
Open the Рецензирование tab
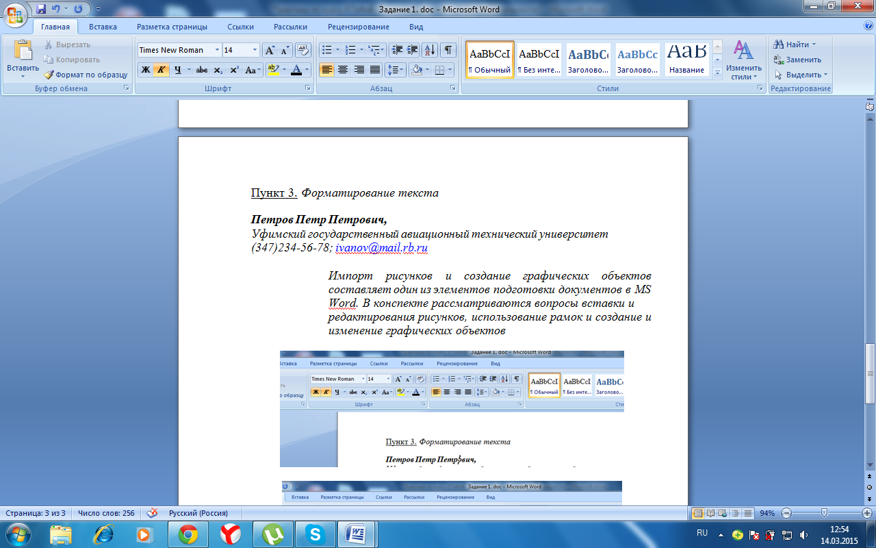click(x=358, y=27)
